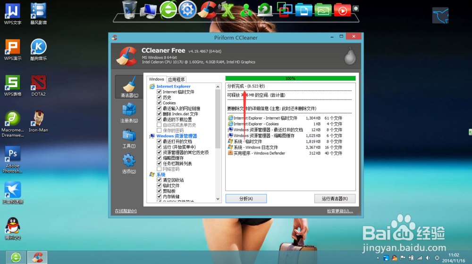This screenshot has width=472, height=264.
Task: Collapse the Windows 资源管理器 category header
Action: 177,136
